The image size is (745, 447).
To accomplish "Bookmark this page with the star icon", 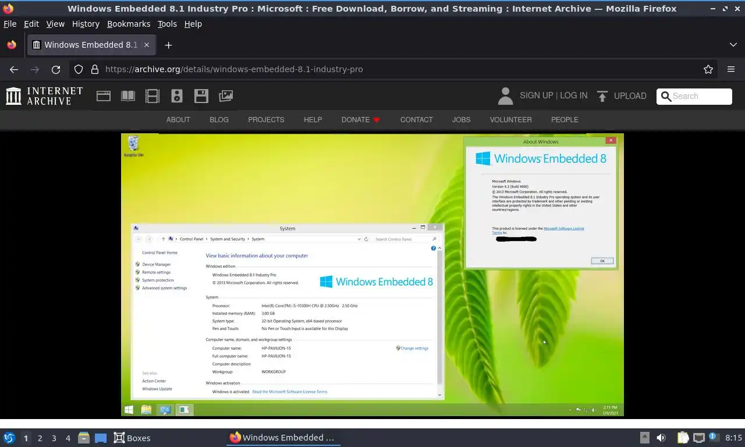I will [708, 69].
